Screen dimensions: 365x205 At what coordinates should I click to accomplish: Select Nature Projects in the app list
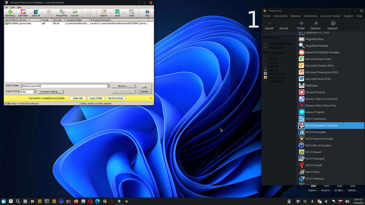(331, 112)
